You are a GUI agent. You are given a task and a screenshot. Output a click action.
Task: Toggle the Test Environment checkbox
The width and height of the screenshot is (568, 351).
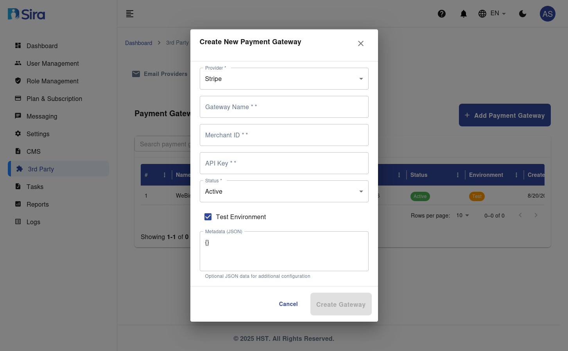tap(208, 217)
